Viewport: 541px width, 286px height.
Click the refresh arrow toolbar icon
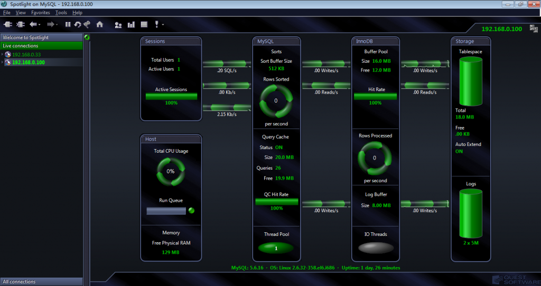pos(77,24)
